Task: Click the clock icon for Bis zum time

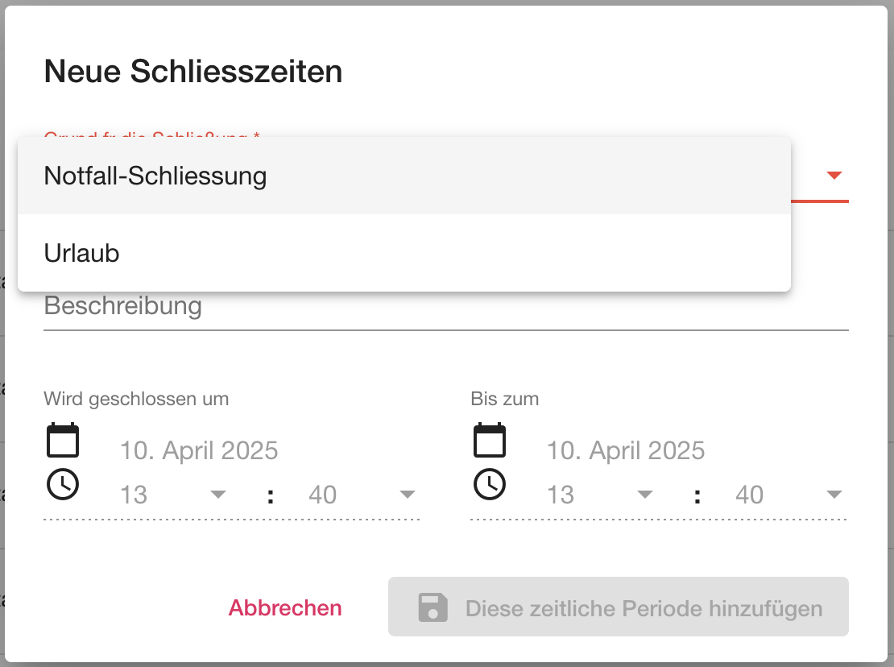Action: click(x=490, y=484)
